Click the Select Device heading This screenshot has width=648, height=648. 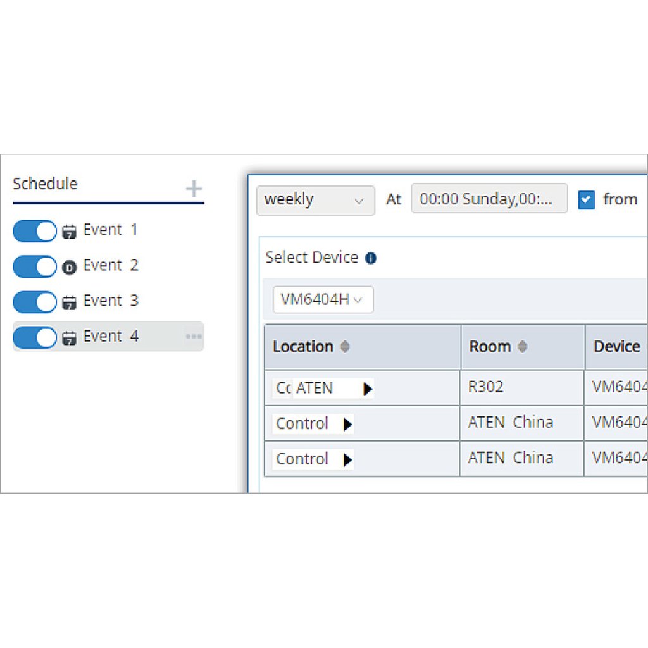tap(311, 258)
